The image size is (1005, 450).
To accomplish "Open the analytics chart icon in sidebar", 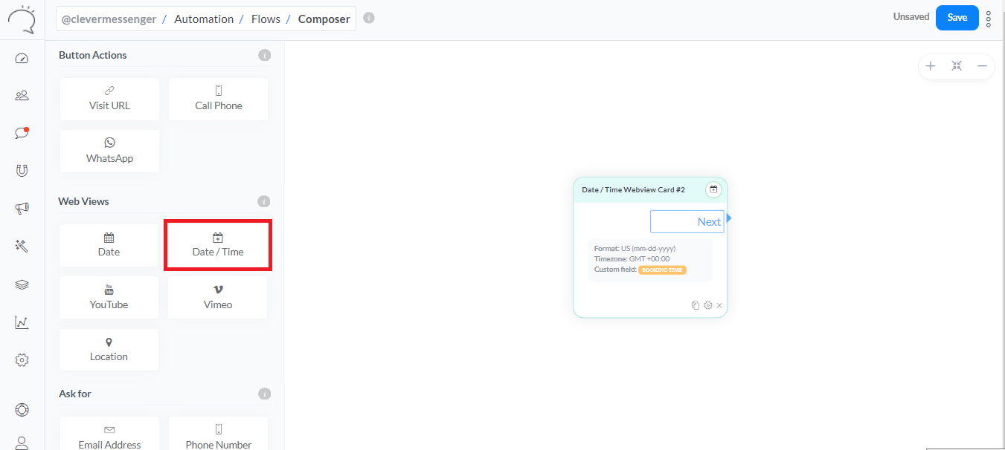I will click(x=22, y=322).
